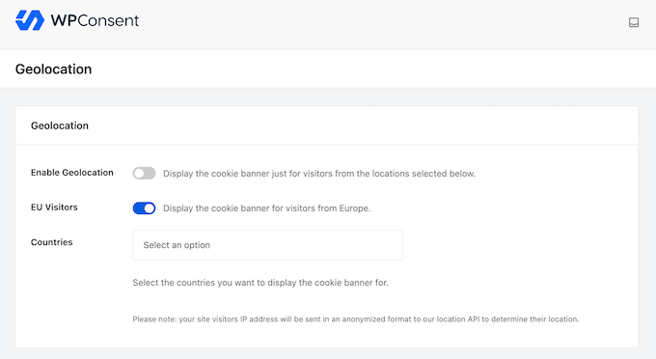Disable the EU Visitors toggle
Viewport: 656px width, 359px height.
[144, 207]
